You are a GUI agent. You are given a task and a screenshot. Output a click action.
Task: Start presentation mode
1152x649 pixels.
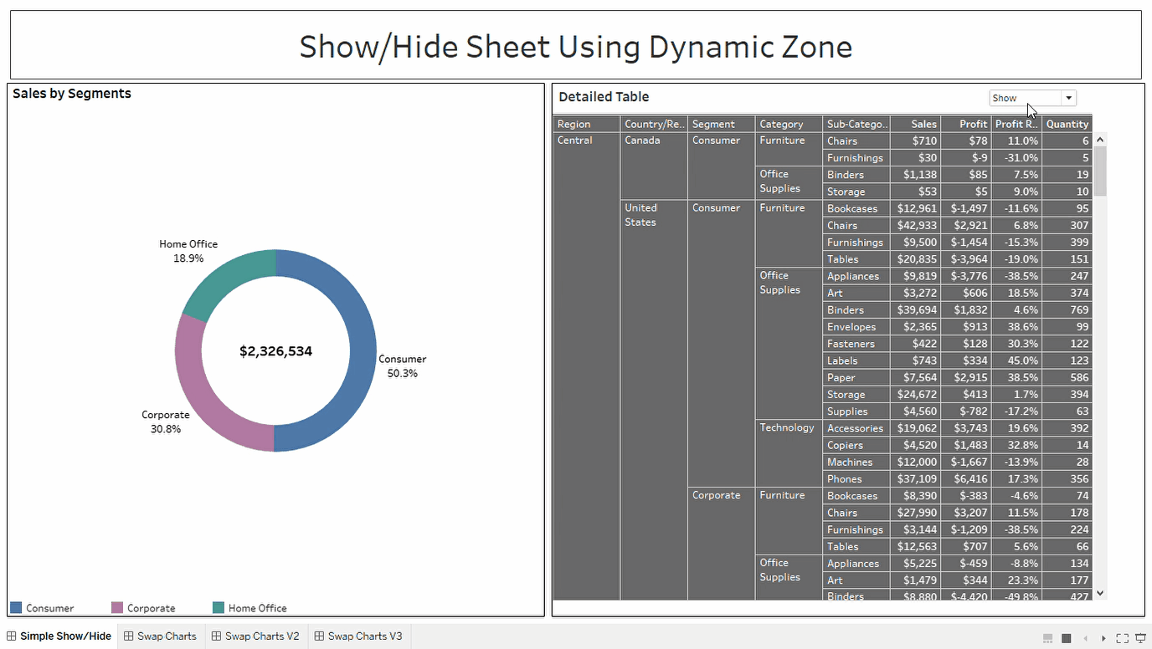tap(1141, 637)
